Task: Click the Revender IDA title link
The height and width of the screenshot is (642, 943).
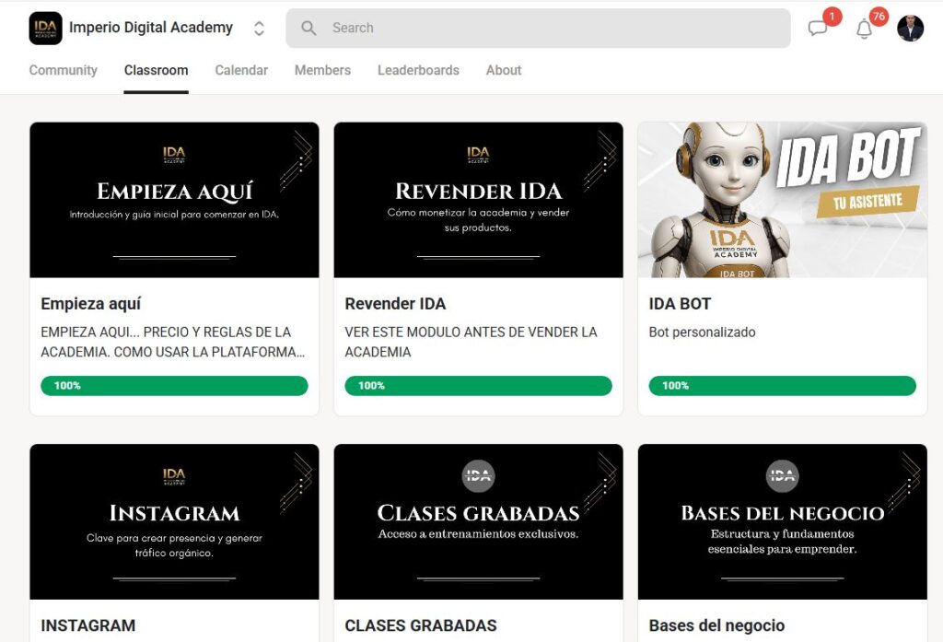Action: point(395,304)
